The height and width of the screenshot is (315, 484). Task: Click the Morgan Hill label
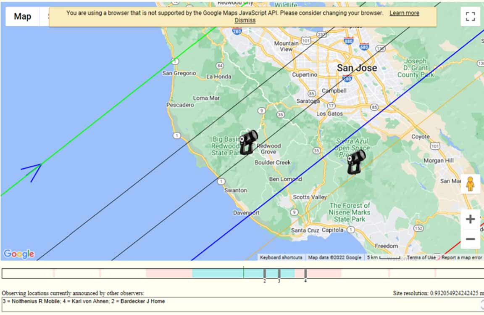point(438,160)
